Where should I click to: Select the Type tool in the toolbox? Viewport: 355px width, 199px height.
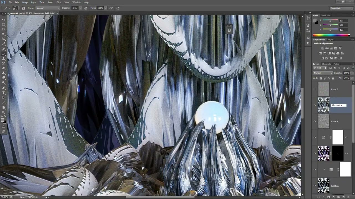(4, 93)
